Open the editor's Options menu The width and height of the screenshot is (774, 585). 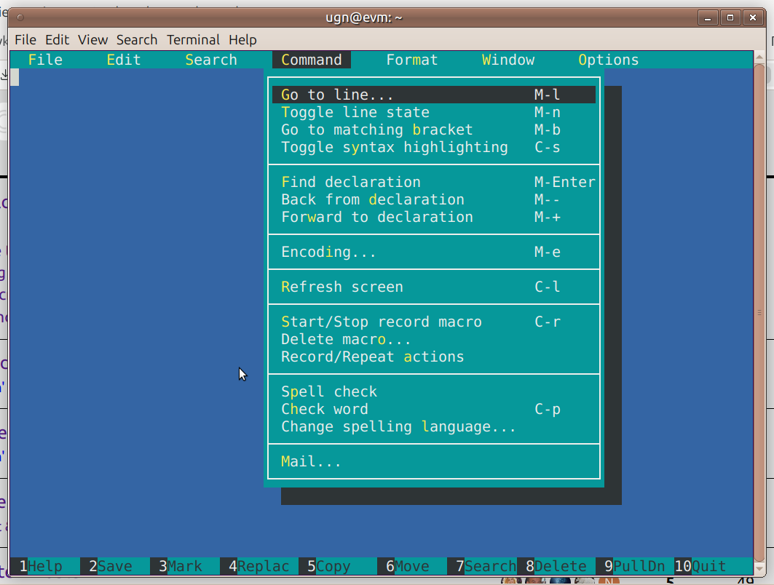tap(608, 60)
